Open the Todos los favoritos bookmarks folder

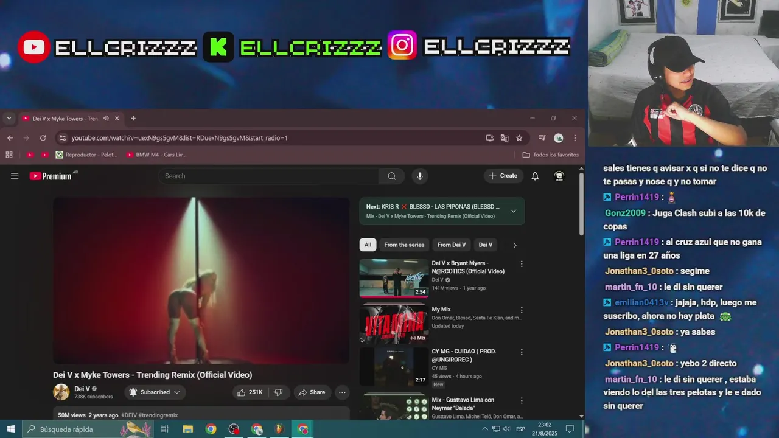(x=550, y=155)
